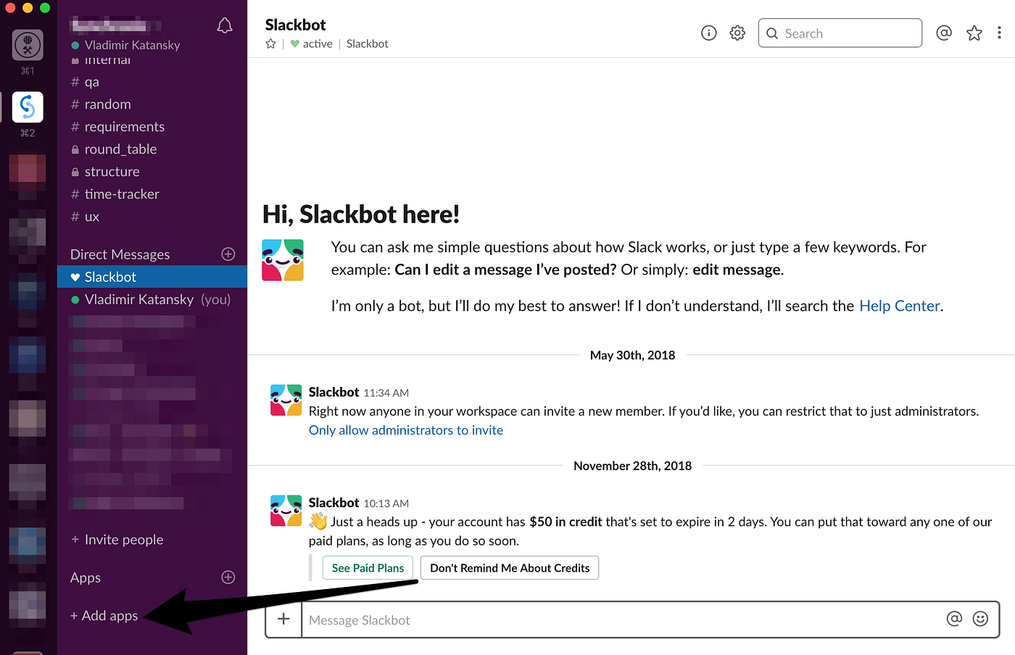Open mentions and reactions with @ icon
Image resolution: width=1015 pixels, height=655 pixels.
944,33
